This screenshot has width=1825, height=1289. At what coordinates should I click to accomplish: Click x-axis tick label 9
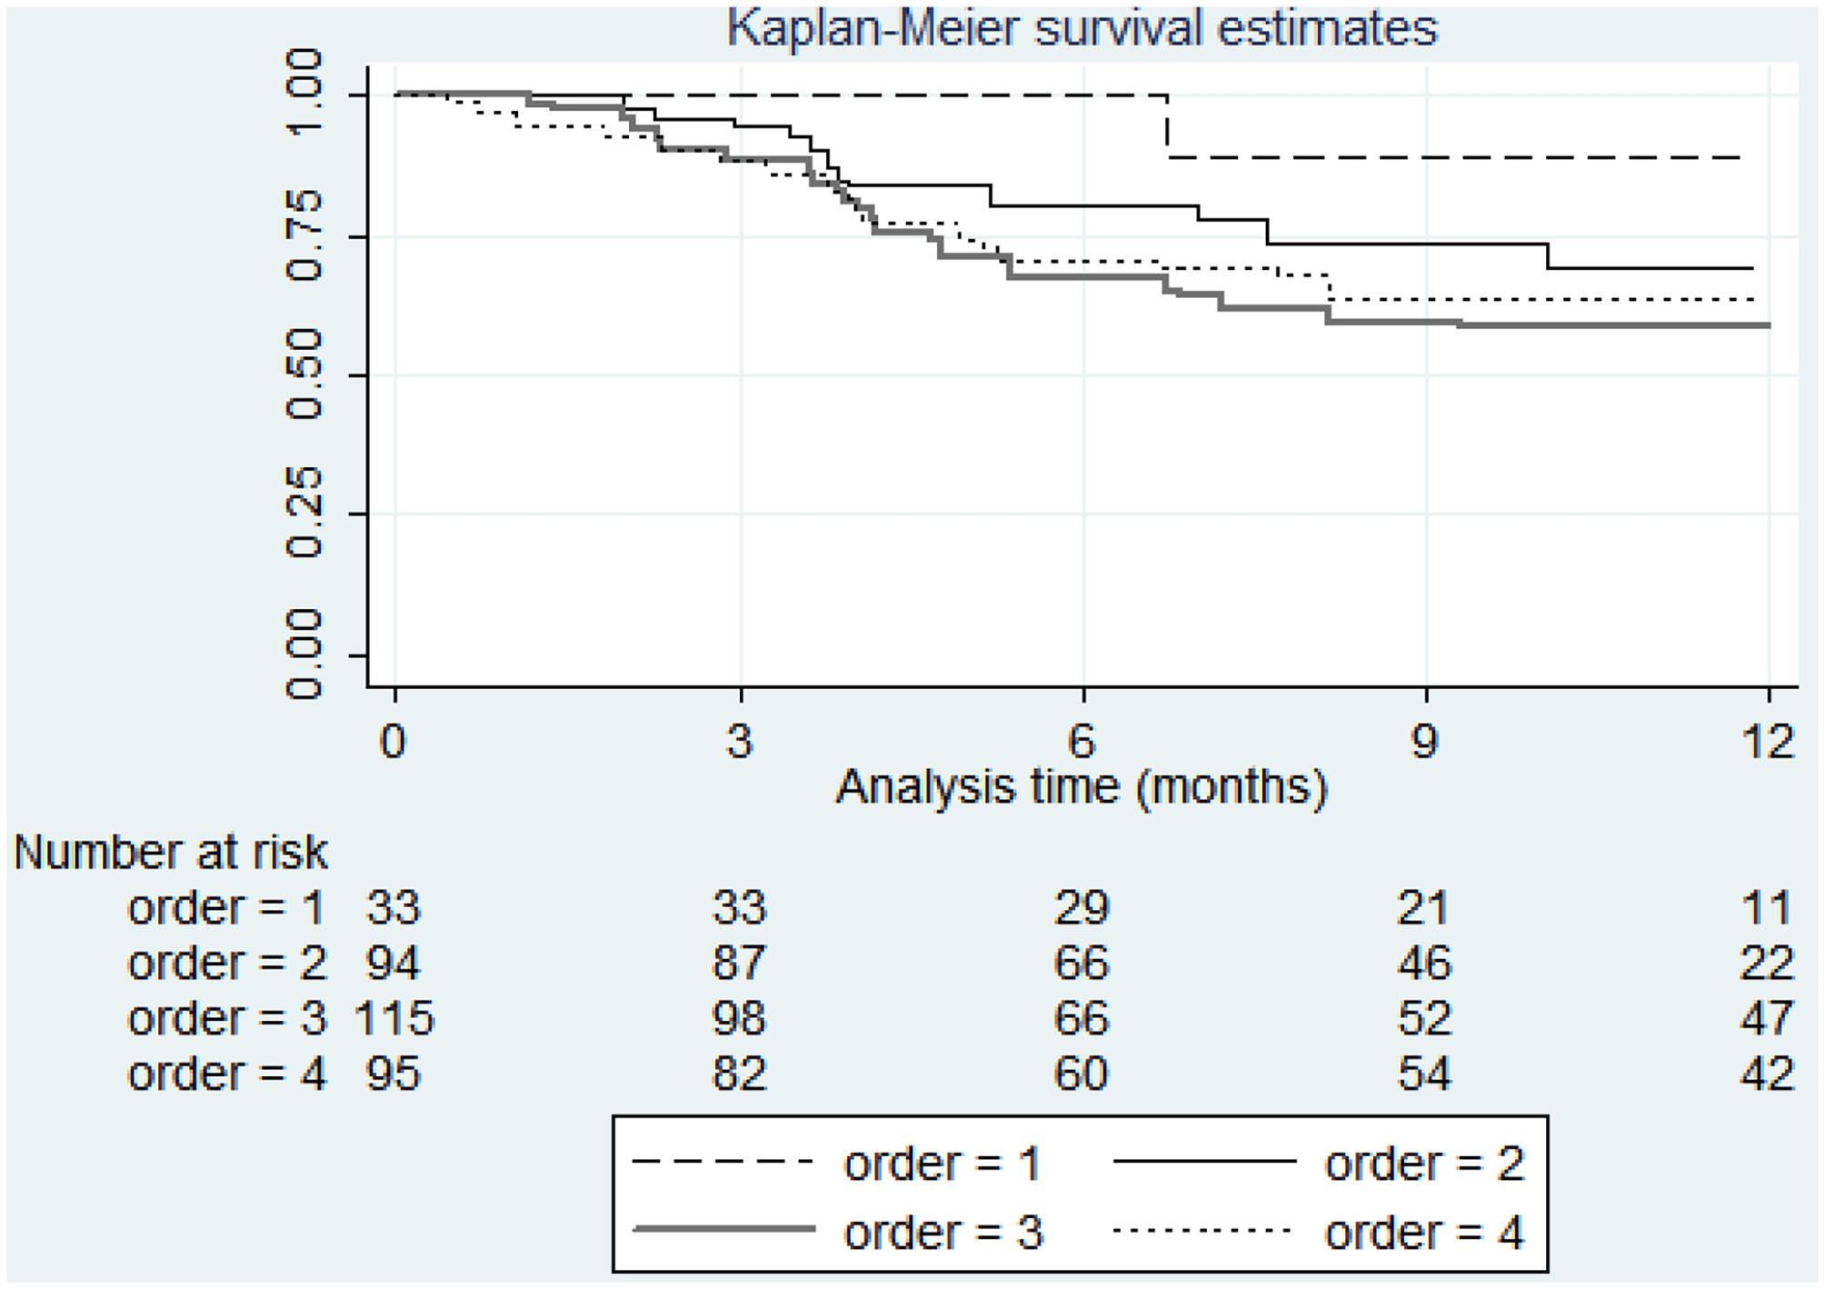click(x=1424, y=743)
